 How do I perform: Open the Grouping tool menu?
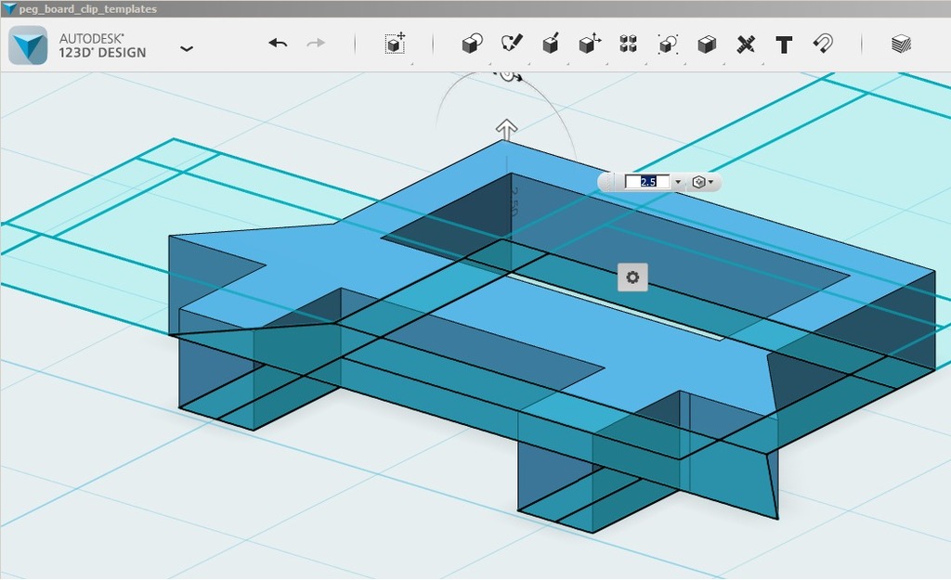tap(668, 44)
